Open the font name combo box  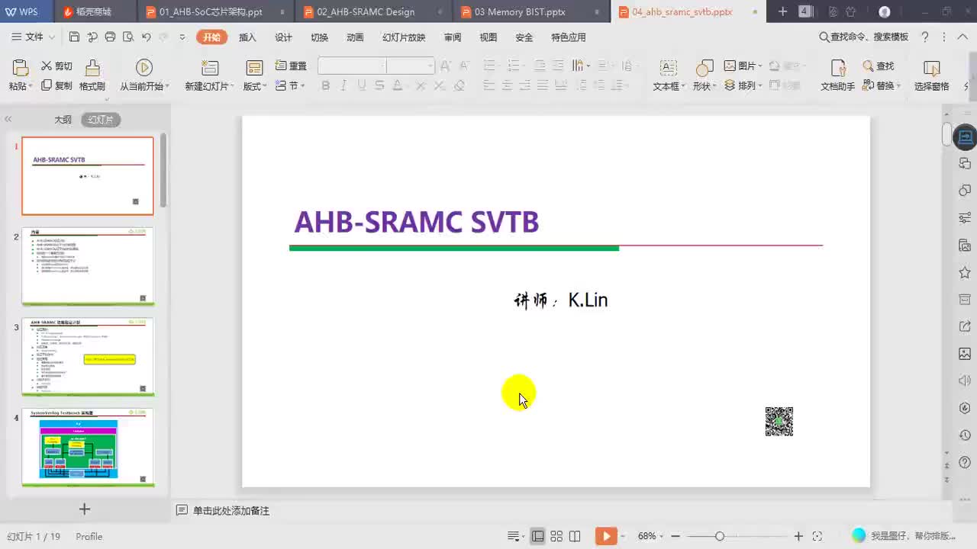pos(352,66)
